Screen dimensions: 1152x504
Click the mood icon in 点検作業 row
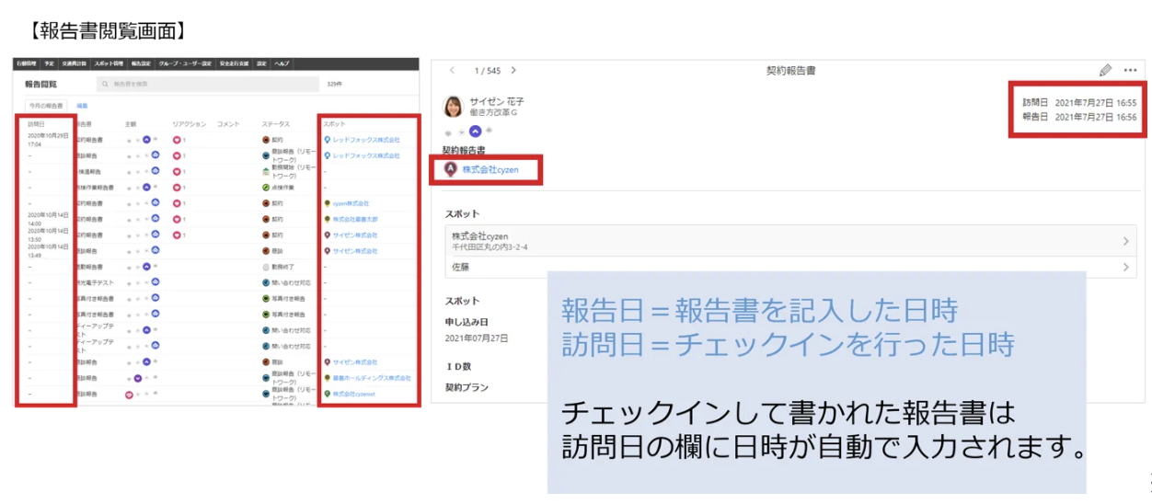coord(146,188)
